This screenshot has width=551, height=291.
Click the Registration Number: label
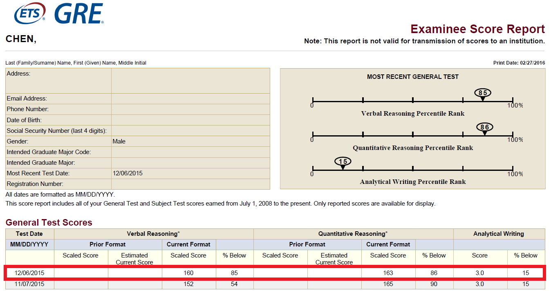pyautogui.click(x=35, y=184)
